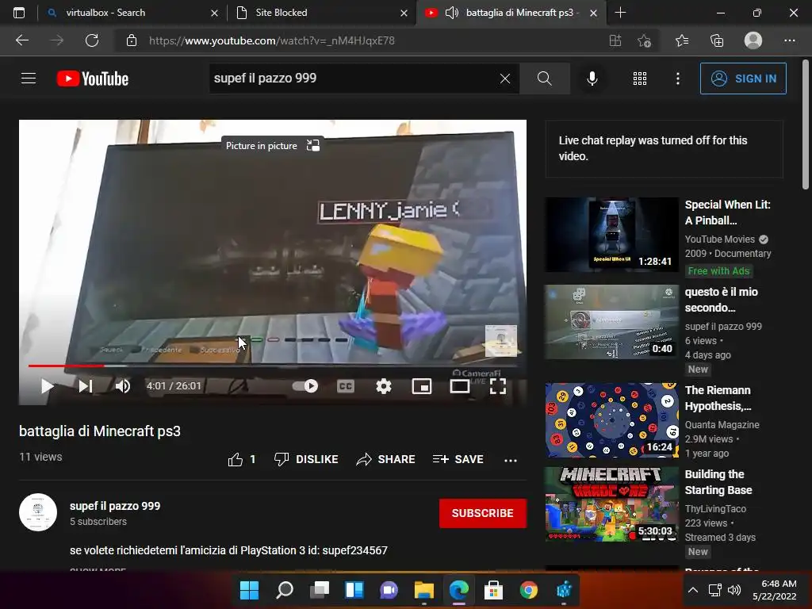Open File Explorer from taskbar
This screenshot has width=812, height=609.
424,590
